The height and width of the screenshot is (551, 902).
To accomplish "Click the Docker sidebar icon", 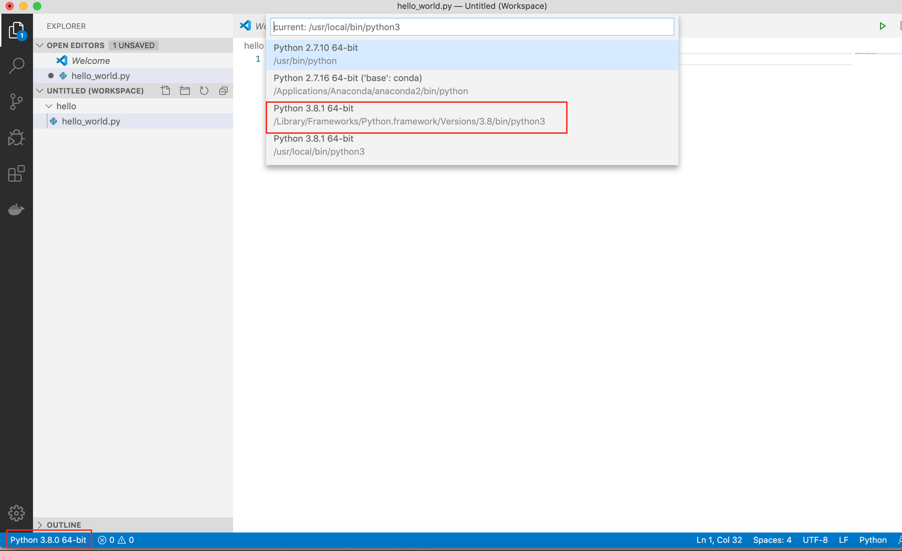I will (x=16, y=210).
